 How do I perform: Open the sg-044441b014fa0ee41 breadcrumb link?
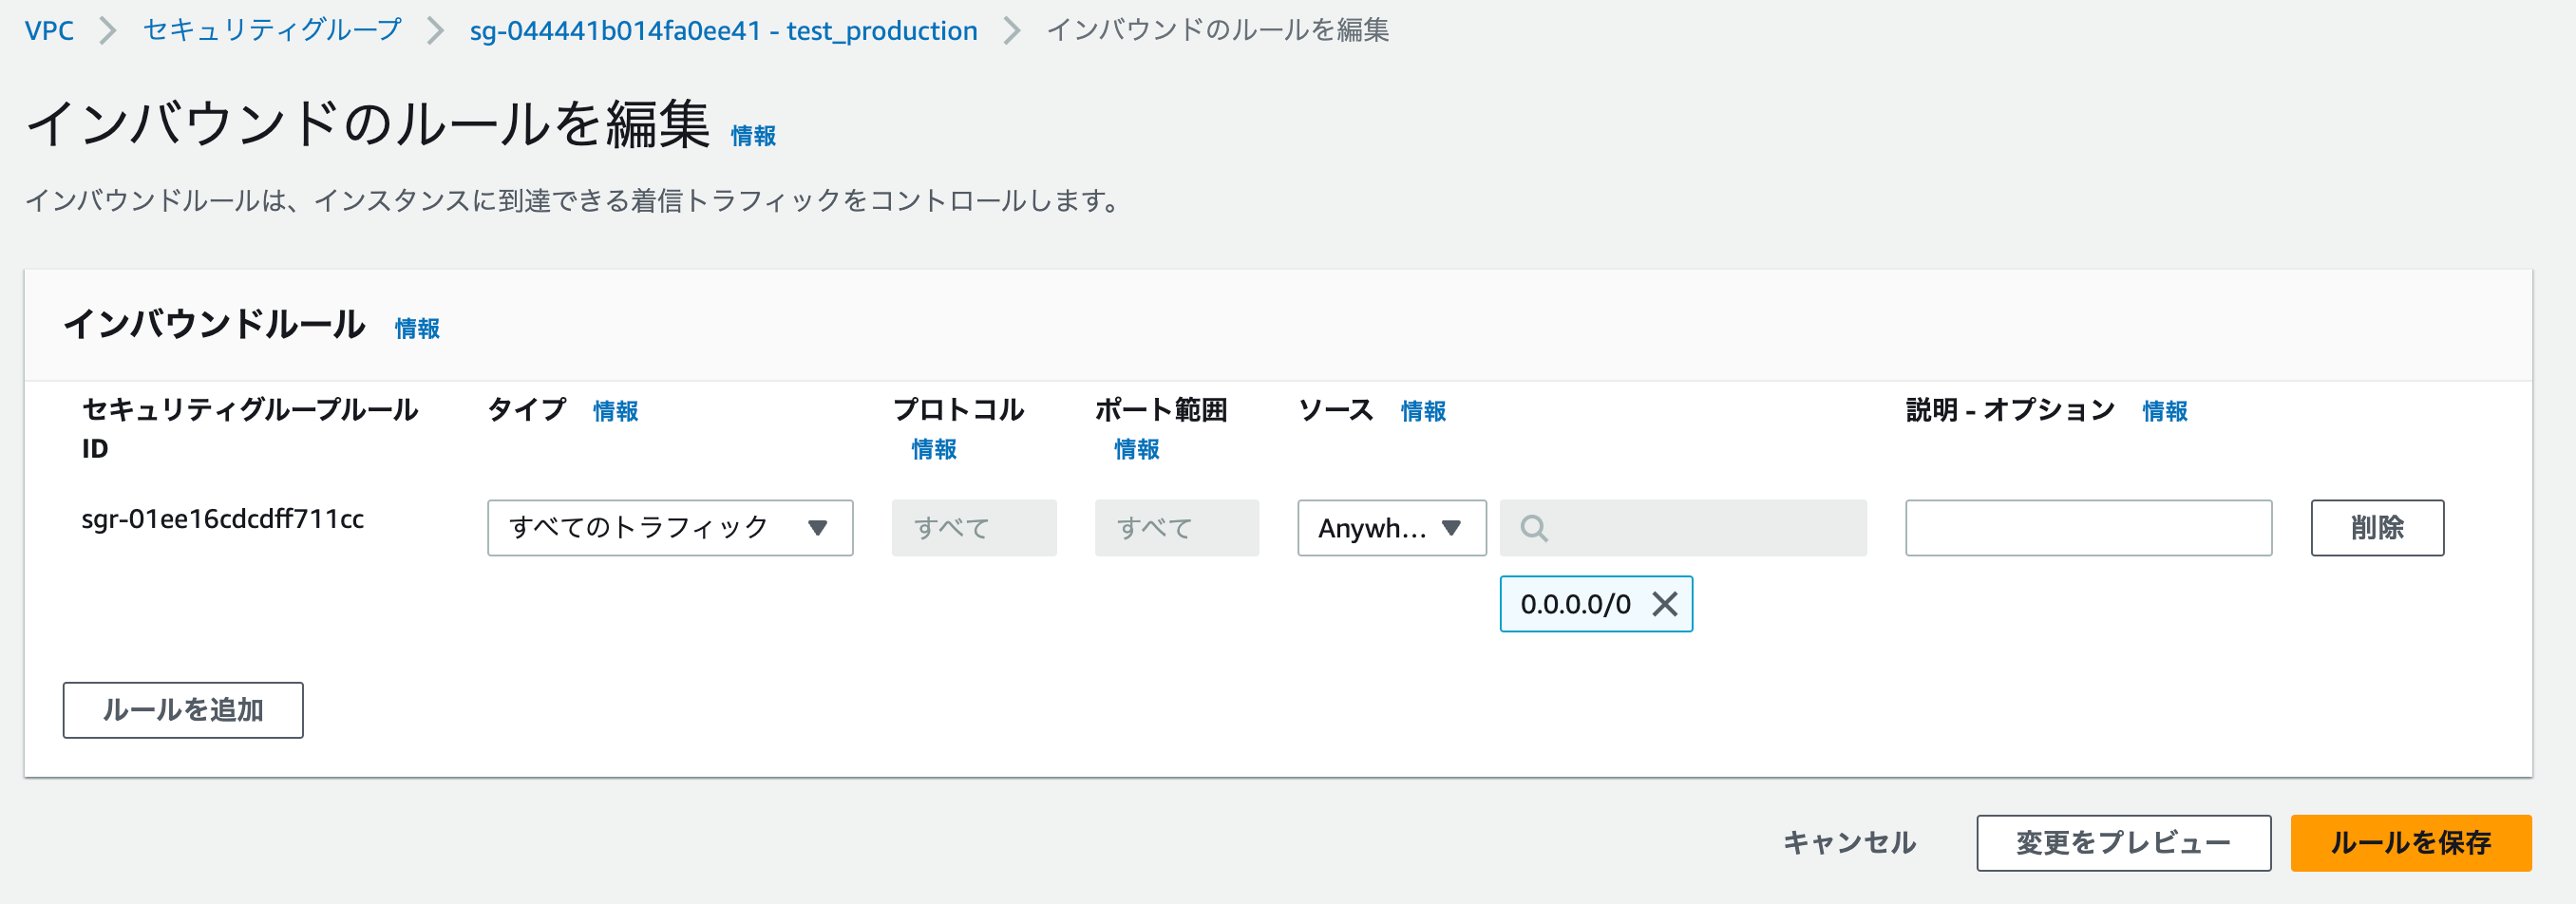(723, 30)
